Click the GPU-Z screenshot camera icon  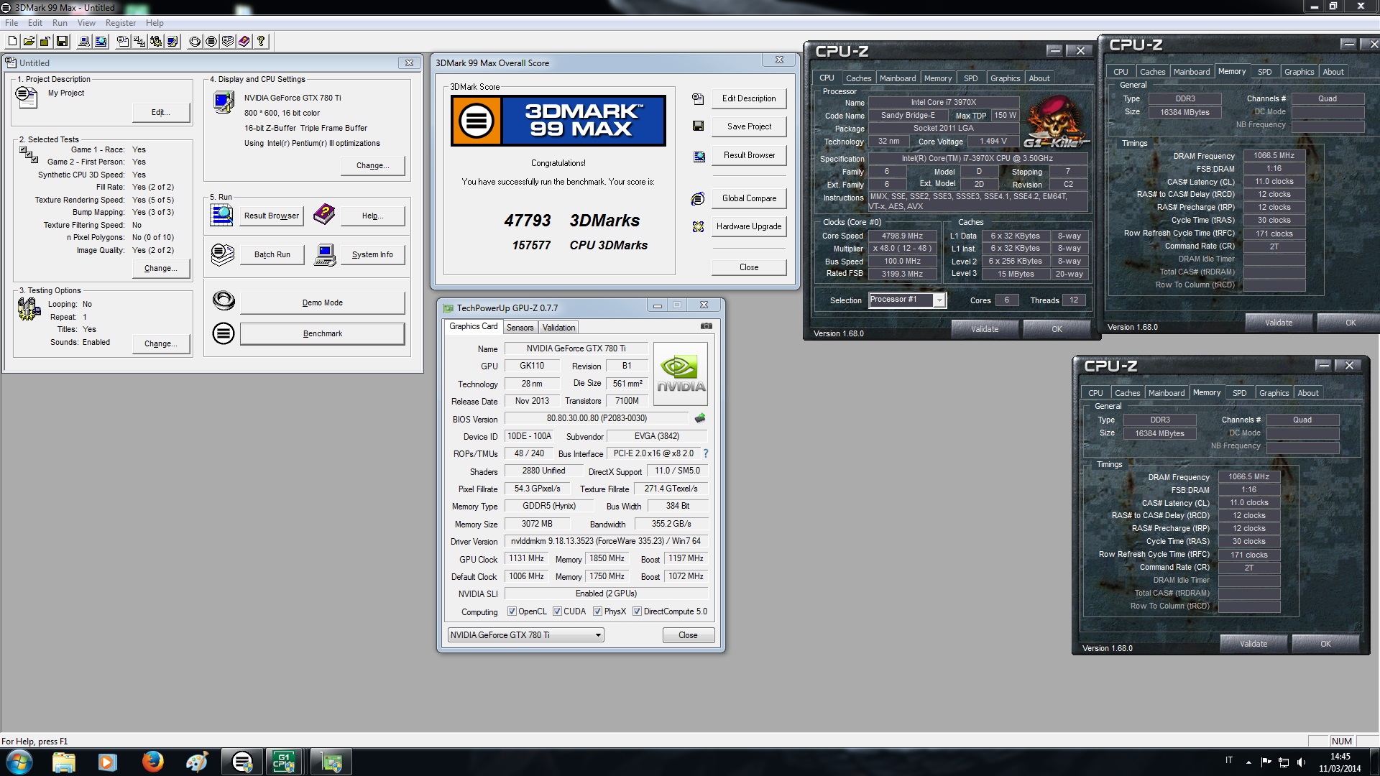pos(707,326)
